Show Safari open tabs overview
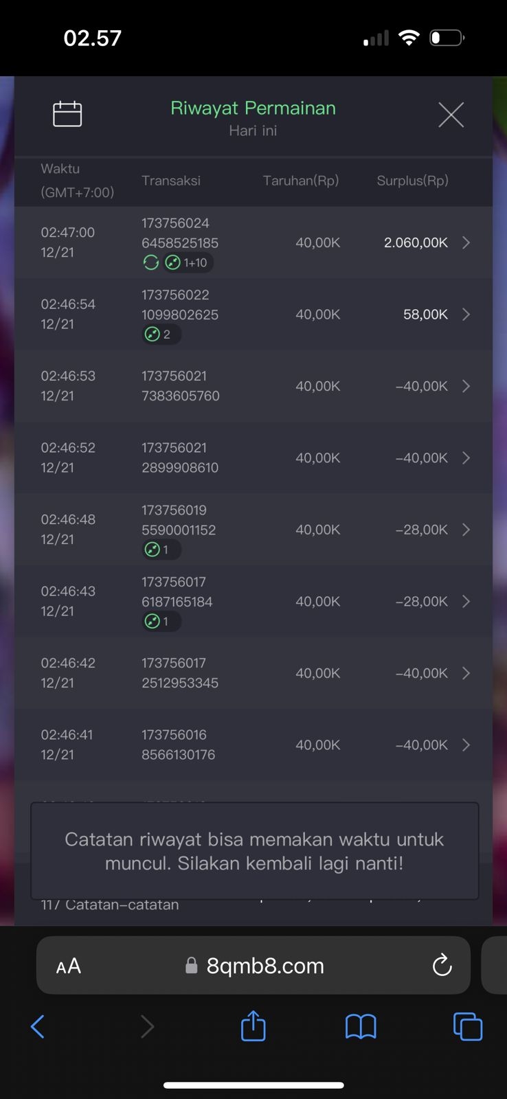 click(468, 1027)
